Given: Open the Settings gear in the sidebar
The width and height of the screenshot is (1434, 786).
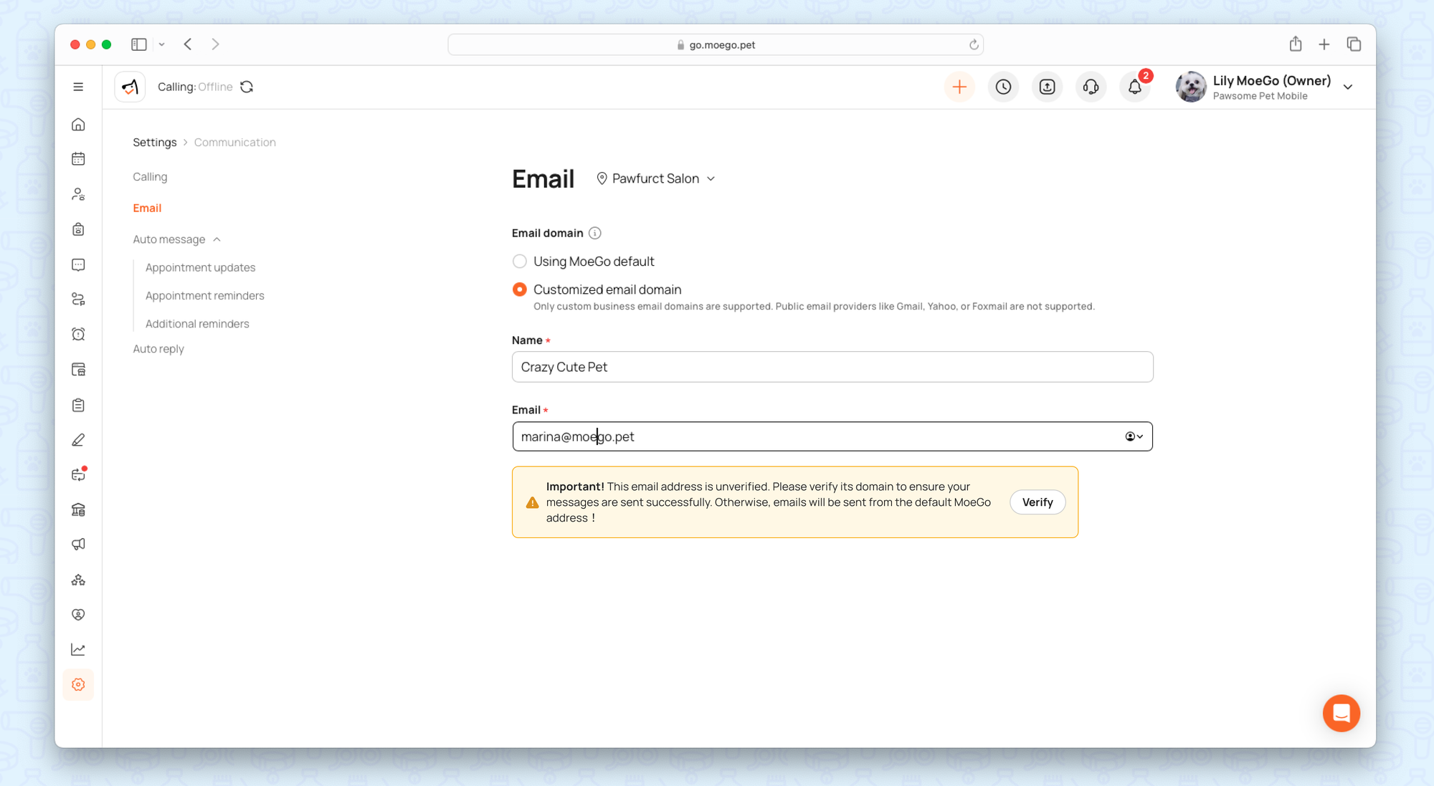Looking at the screenshot, I should click(x=78, y=684).
